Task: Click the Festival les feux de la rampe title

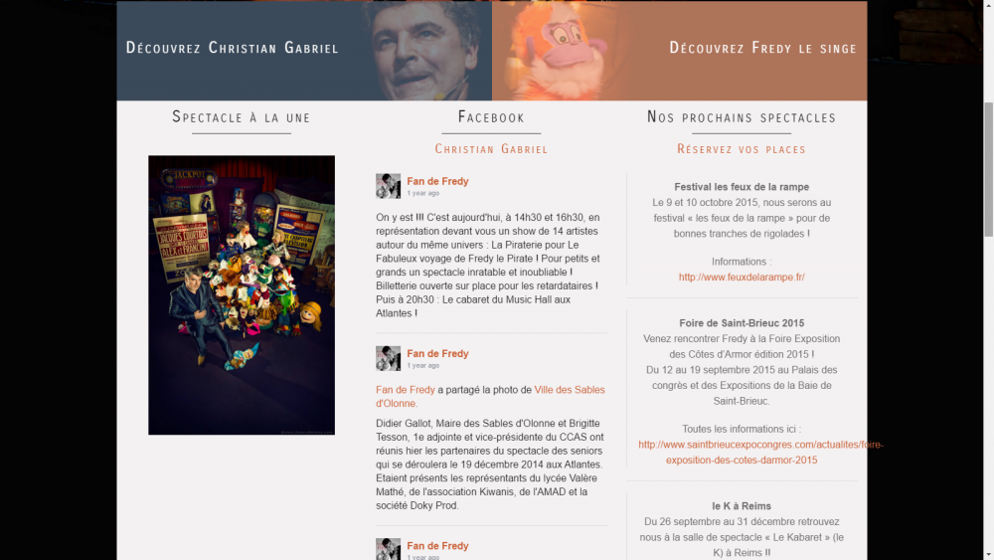Action: coord(742,187)
